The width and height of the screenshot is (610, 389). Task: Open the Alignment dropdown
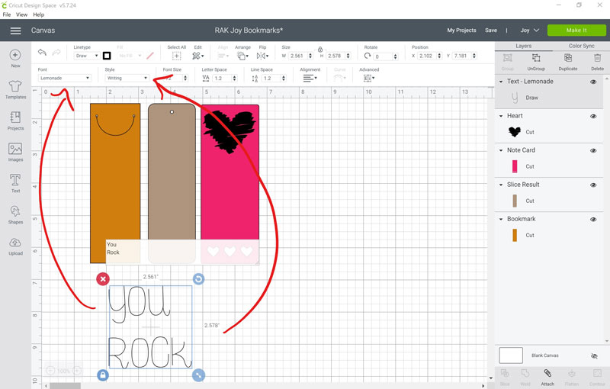(x=310, y=79)
